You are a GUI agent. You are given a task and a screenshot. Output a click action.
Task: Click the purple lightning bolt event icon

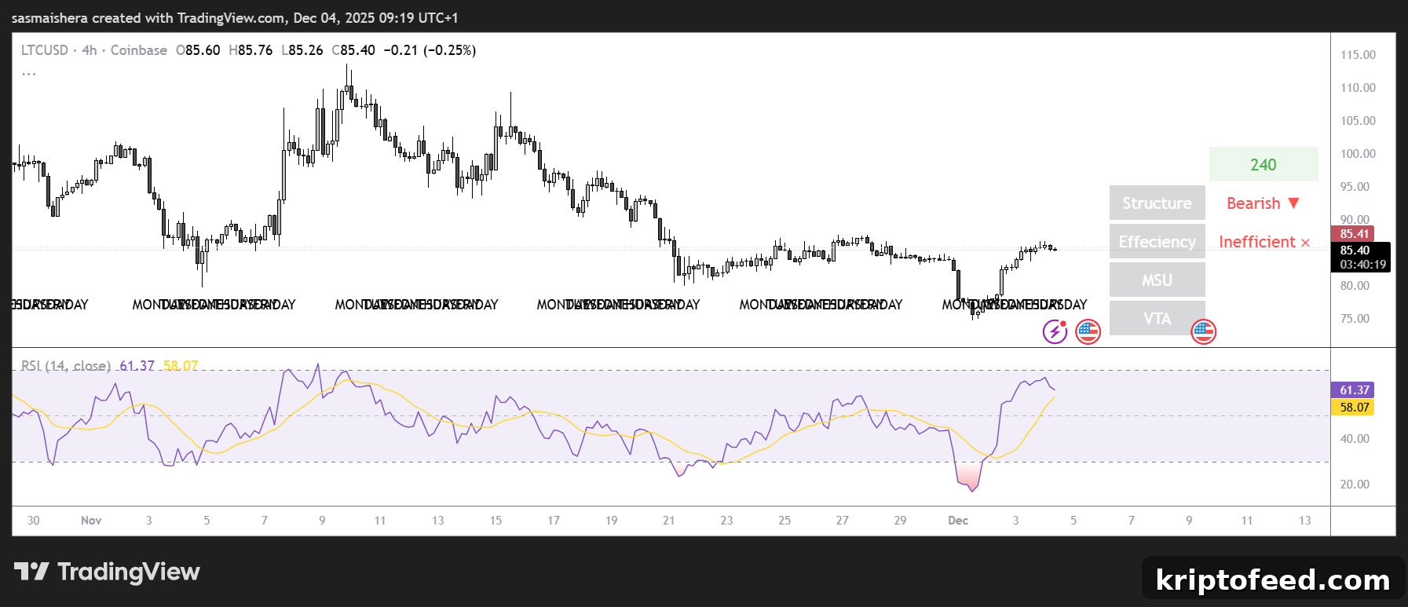point(1055,331)
